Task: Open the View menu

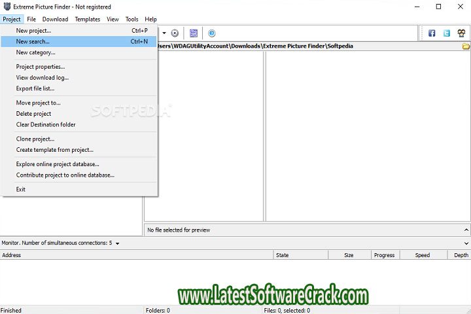Action: coord(113,19)
